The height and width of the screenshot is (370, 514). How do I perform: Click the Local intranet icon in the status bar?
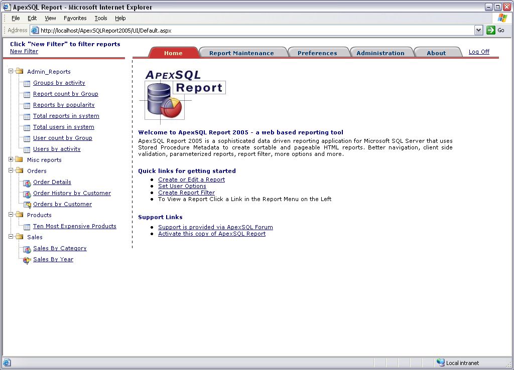pyautogui.click(x=441, y=362)
